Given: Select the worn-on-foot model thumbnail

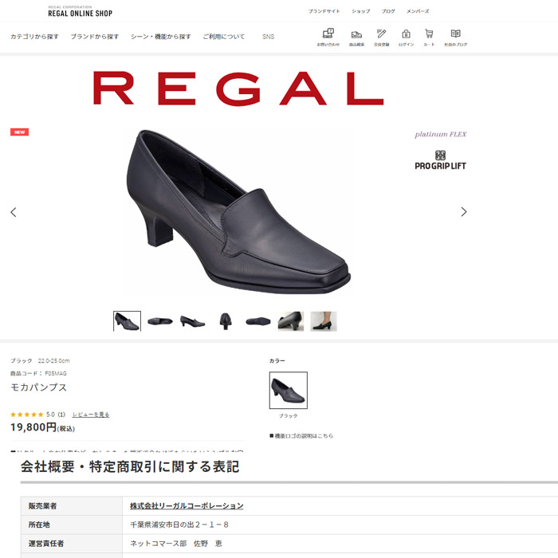Looking at the screenshot, I should pyautogui.click(x=324, y=321).
